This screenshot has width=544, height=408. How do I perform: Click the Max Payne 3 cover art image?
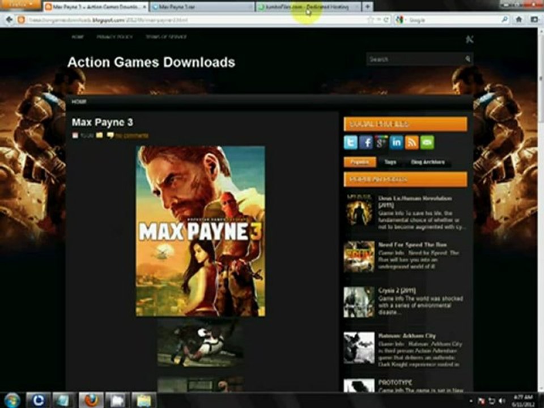tap(201, 231)
